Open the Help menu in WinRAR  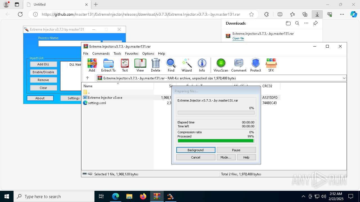point(161,53)
